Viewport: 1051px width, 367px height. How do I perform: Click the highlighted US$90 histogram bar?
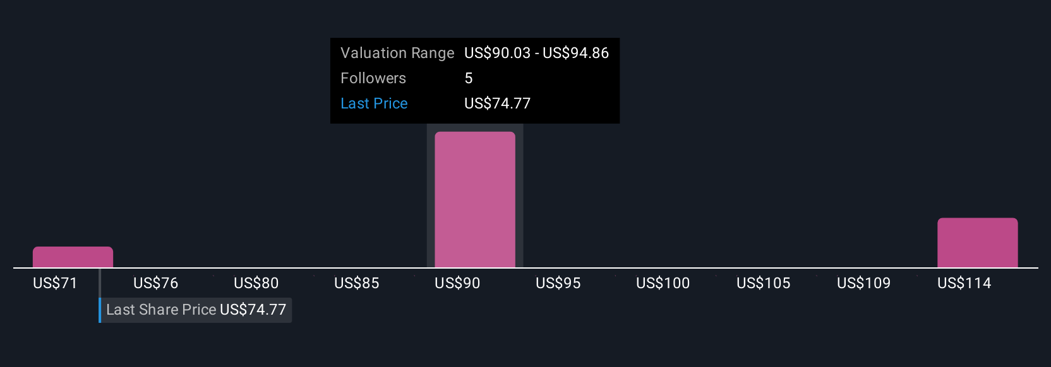[475, 200]
